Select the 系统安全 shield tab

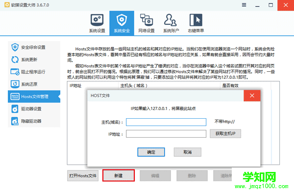coord(122,23)
